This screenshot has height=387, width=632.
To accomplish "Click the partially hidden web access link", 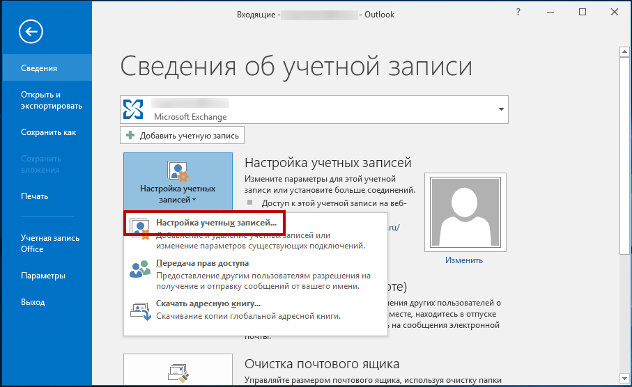I will [x=394, y=228].
